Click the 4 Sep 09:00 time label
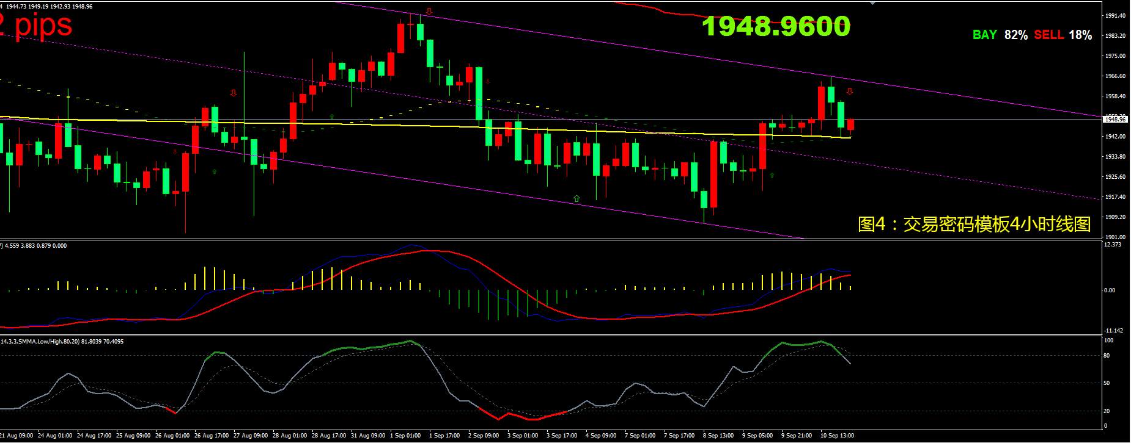Viewport: 1131px width, 443px height. tap(602, 436)
